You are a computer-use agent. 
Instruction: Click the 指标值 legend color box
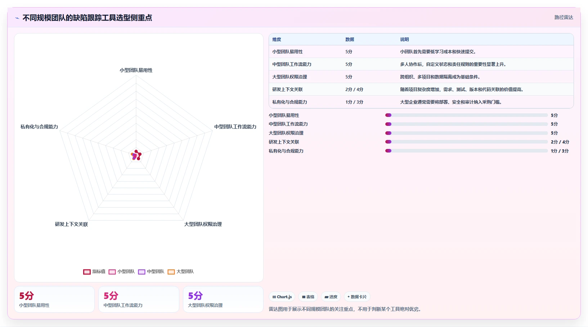click(x=87, y=272)
